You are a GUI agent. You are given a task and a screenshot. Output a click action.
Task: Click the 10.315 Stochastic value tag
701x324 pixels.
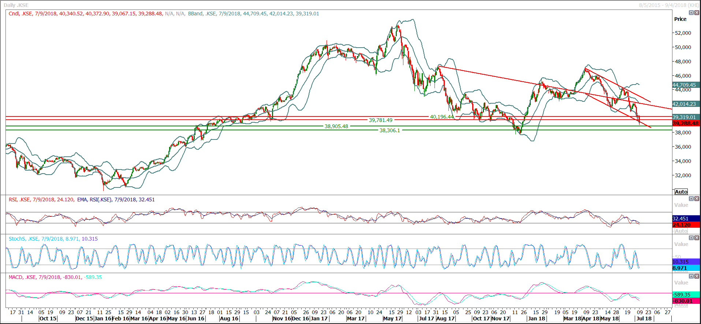click(686, 262)
